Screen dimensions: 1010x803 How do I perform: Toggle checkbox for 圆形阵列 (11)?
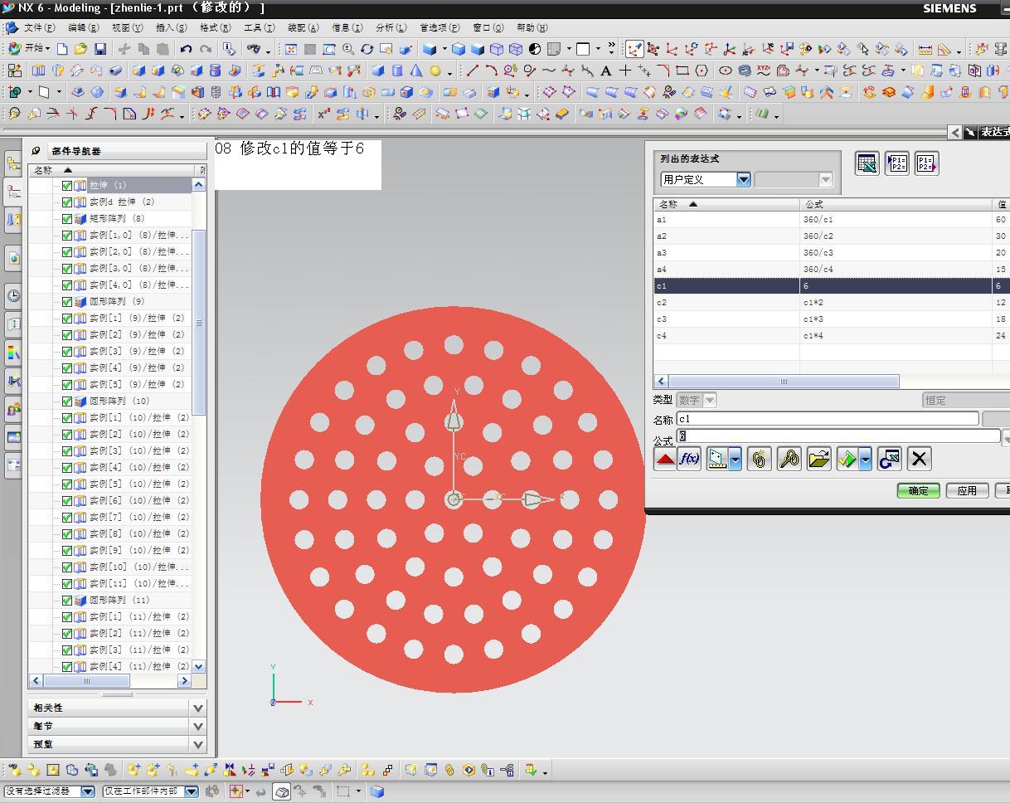click(x=67, y=600)
